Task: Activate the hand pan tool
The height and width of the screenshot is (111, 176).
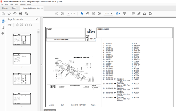Action: [88, 14]
